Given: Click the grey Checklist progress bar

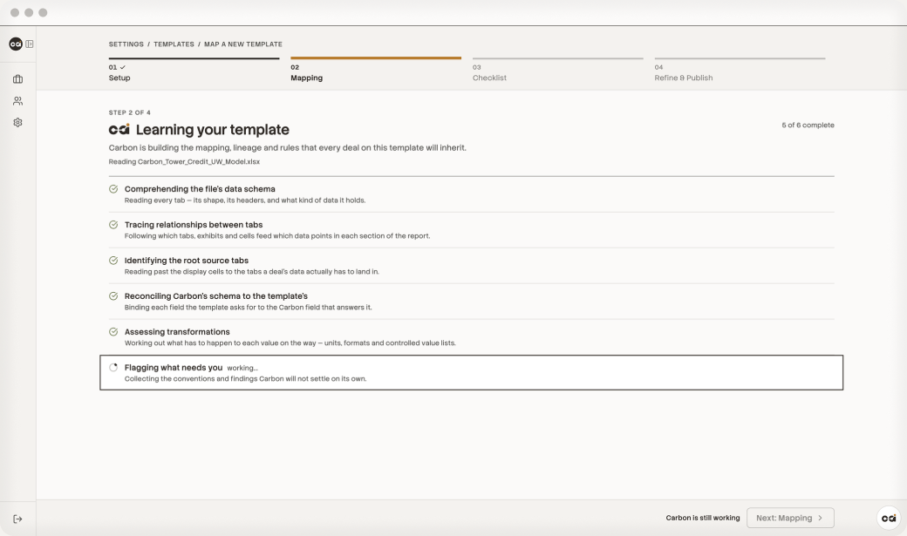Looking at the screenshot, I should coord(557,58).
